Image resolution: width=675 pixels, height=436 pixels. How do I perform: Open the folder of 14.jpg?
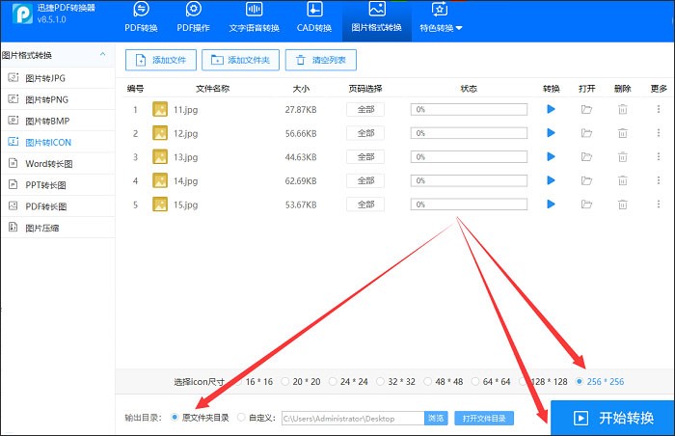(586, 180)
